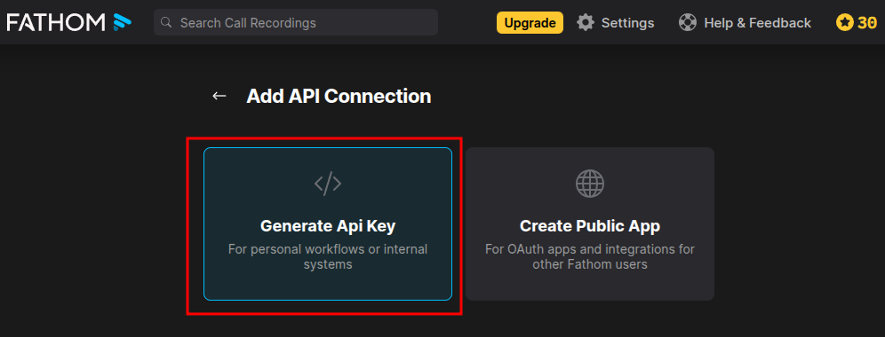This screenshot has height=337, width=885.
Task: Click "For OAuth apps and integrations" description
Action: tap(590, 256)
